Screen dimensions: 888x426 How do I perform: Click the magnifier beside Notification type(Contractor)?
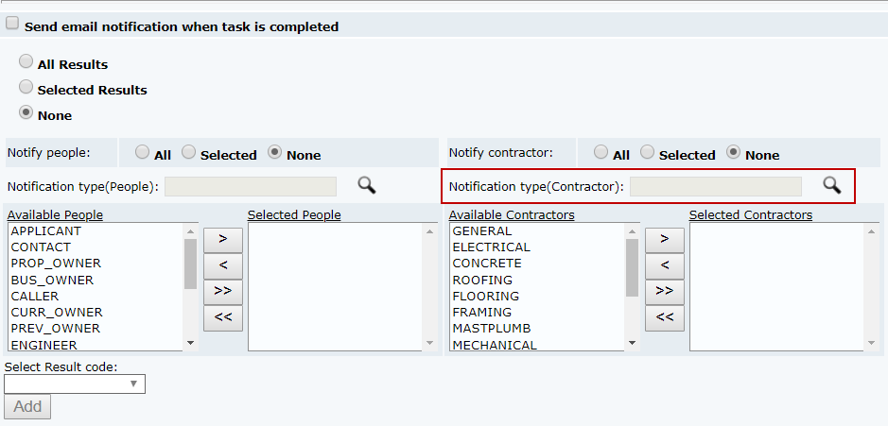[x=831, y=185]
